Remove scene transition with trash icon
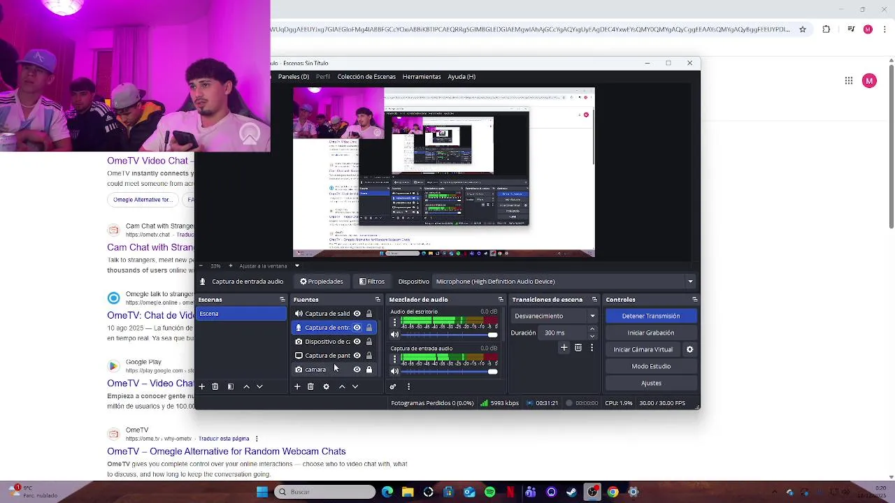The image size is (895, 503). (x=578, y=347)
